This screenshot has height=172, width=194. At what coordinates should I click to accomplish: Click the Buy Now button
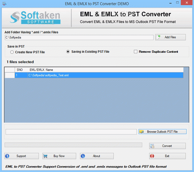pyautogui.click(x=59, y=156)
